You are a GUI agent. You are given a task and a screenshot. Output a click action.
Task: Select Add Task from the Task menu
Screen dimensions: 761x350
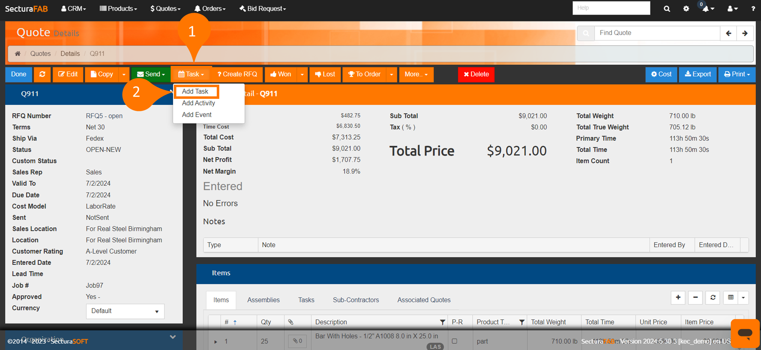click(195, 91)
